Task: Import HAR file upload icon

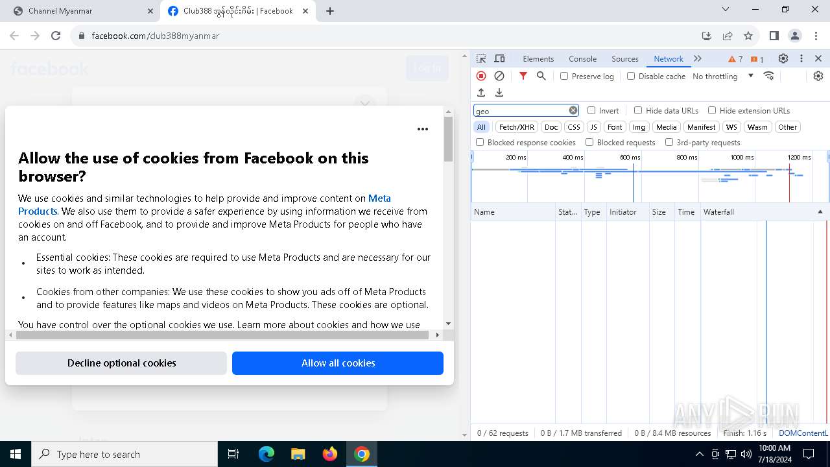Action: pos(481,93)
